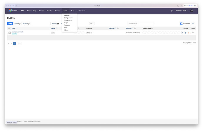Go to last page in pagination
Viewport: 203px width, 131px height.
[20, 43]
